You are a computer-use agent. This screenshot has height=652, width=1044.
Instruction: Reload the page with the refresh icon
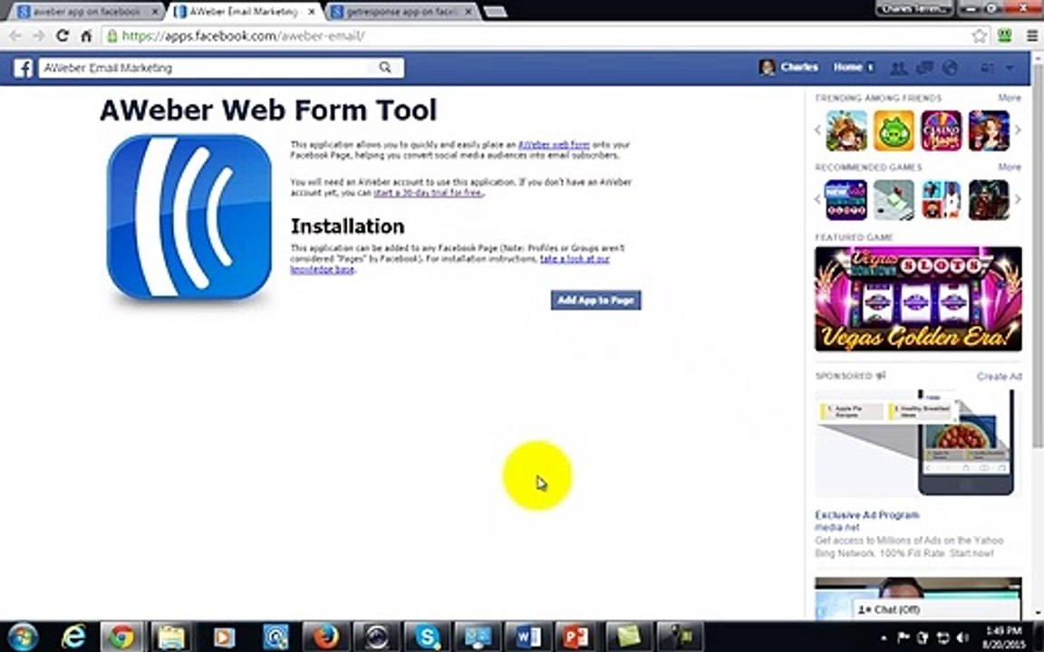(x=63, y=36)
